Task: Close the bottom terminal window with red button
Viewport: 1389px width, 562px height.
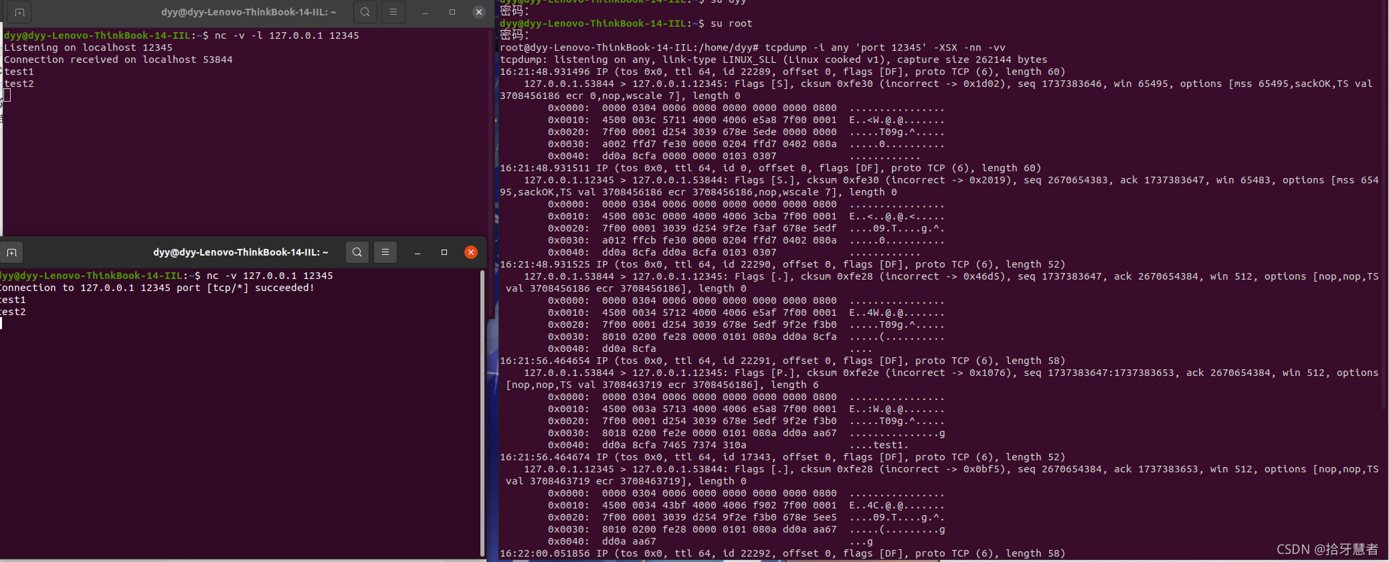Action: 471,252
